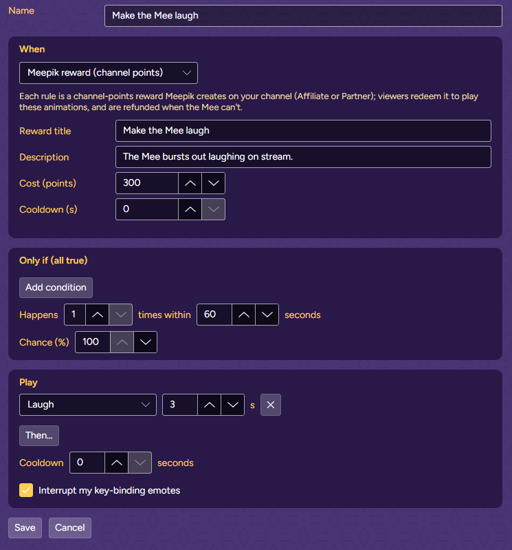The image size is (512, 550).
Task: Click the Cooldown (s) value field
Action: [147, 209]
